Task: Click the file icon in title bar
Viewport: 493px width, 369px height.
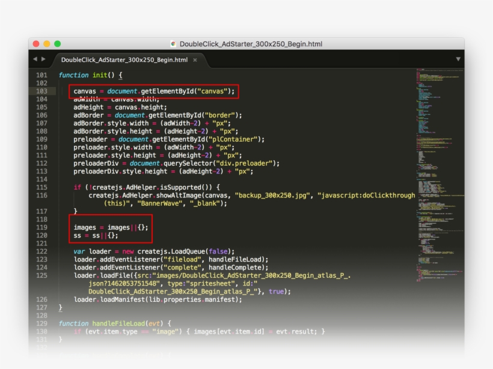Action: [173, 44]
